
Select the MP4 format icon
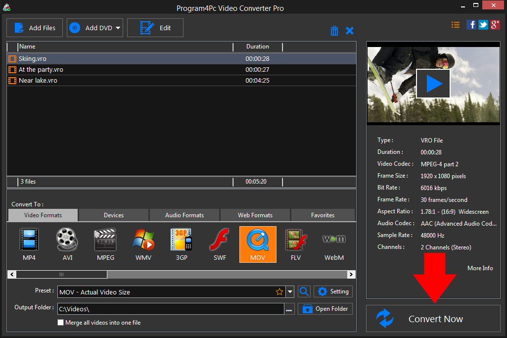[29, 244]
